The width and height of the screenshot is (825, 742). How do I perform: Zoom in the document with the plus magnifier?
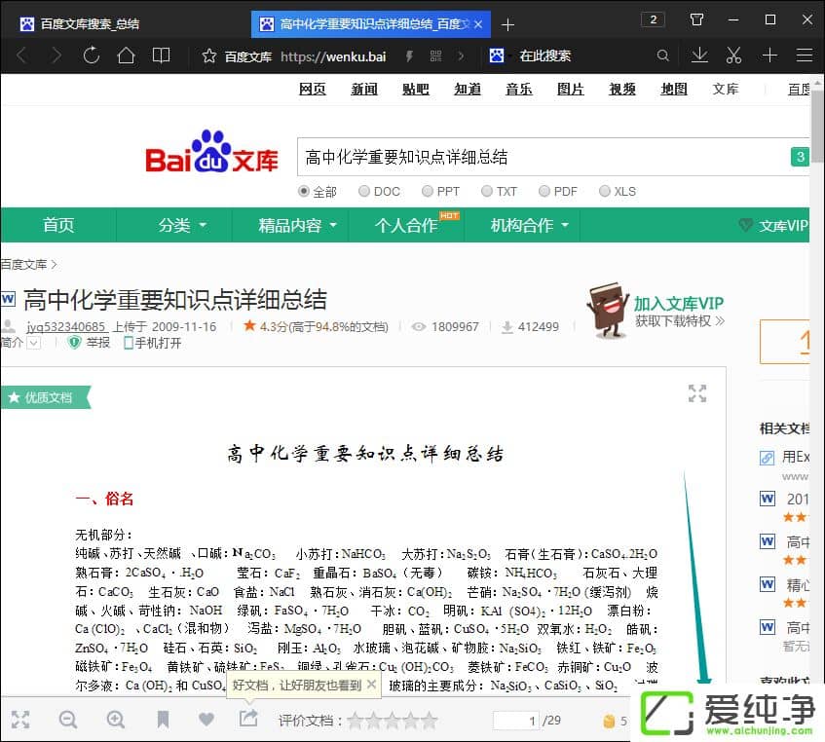point(116,720)
